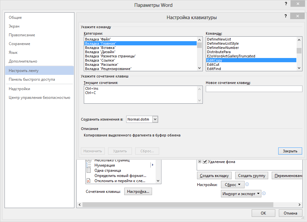This screenshot has width=307, height=222.
Task: Select Вкладка "Файл" category
Action: (x=140, y=39)
